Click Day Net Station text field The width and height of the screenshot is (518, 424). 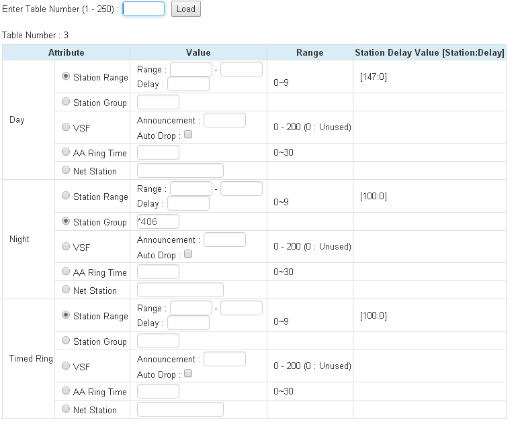tap(180, 170)
